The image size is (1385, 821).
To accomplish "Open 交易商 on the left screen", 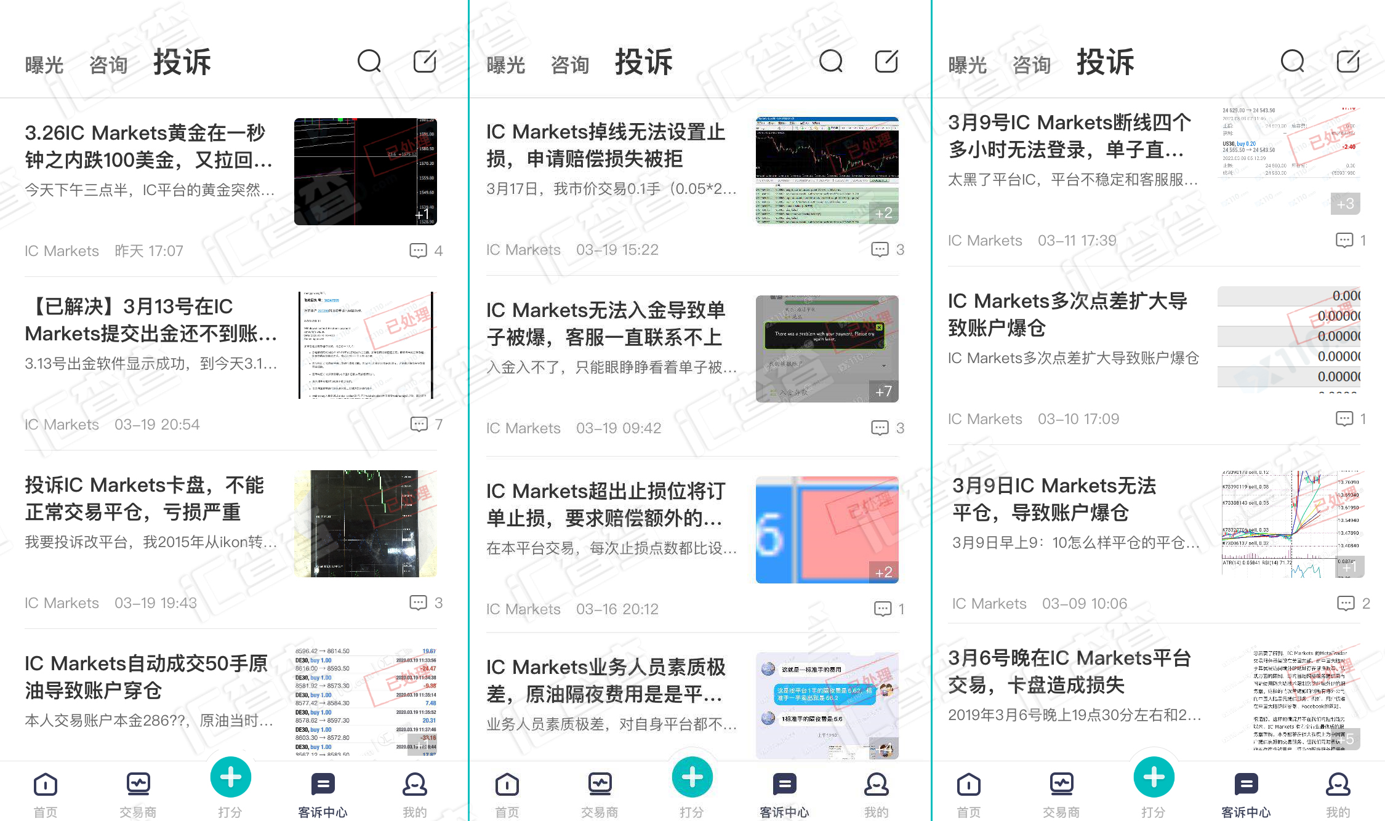I will pos(138,795).
